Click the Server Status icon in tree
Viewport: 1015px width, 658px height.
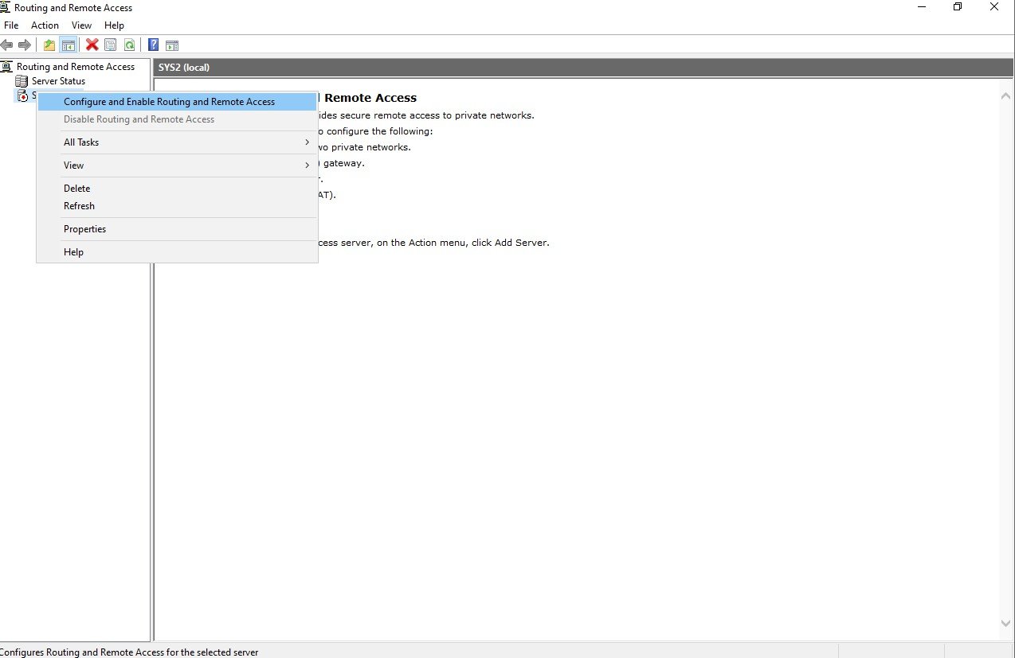tap(22, 81)
